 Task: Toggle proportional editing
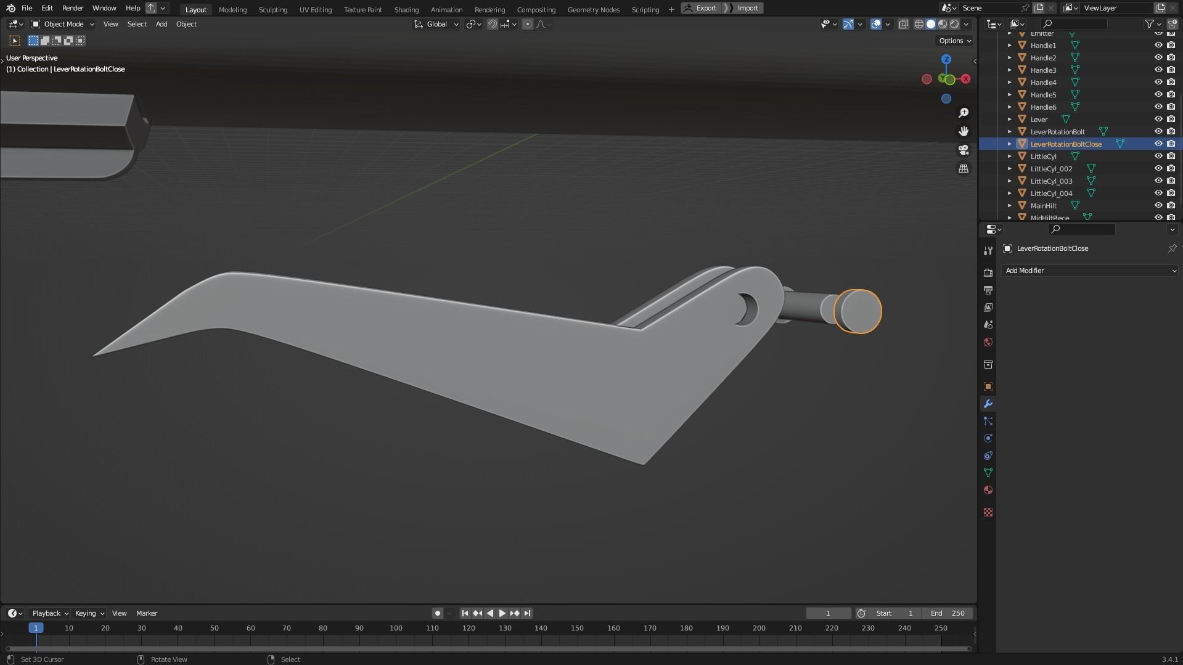[x=528, y=24]
